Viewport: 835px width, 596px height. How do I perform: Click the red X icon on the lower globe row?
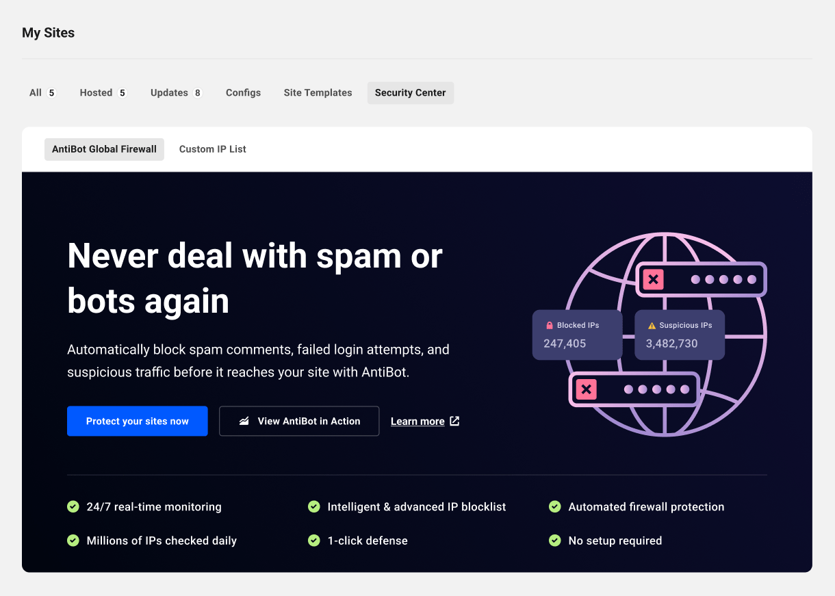coord(586,389)
